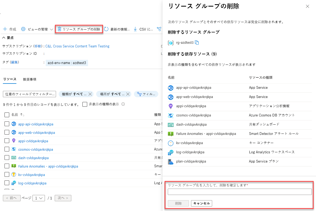The image size is (316, 211).
Task: Click app-api App Service icon in delete panel
Action: click(171, 88)
